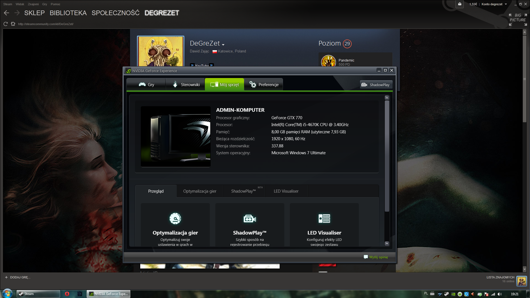
Task: Minimize the NVIDIA GeForce Experience window
Action: pyautogui.click(x=379, y=70)
